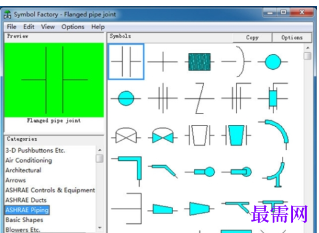
Task: Open the File menu
Action: (x=12, y=27)
